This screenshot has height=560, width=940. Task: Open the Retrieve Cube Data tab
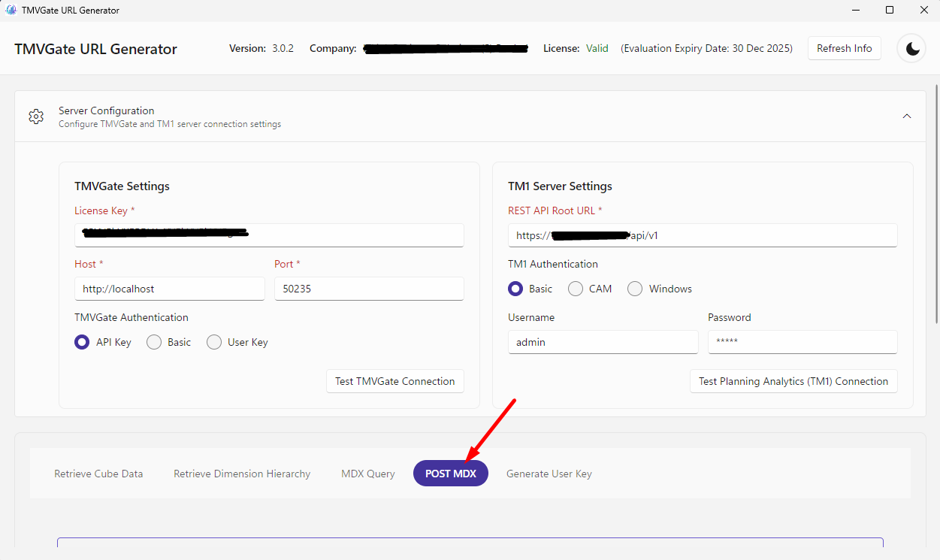coord(98,474)
